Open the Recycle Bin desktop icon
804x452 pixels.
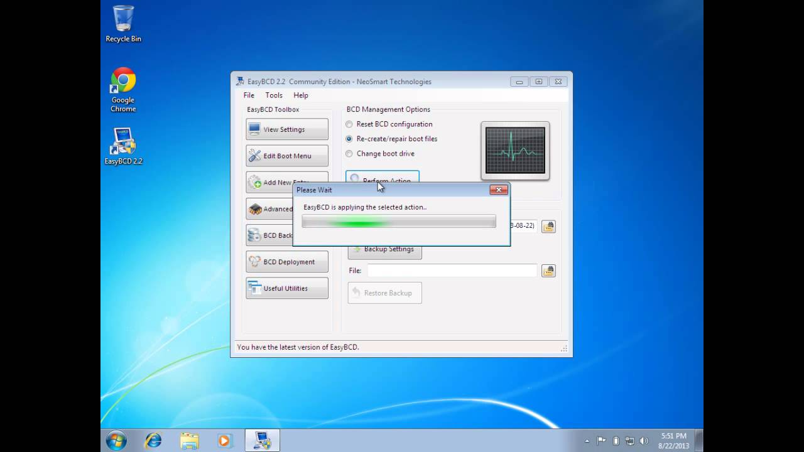tap(123, 24)
